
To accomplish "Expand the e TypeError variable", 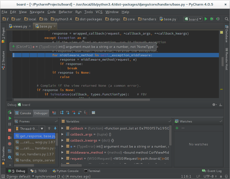I will [x=62, y=146].
